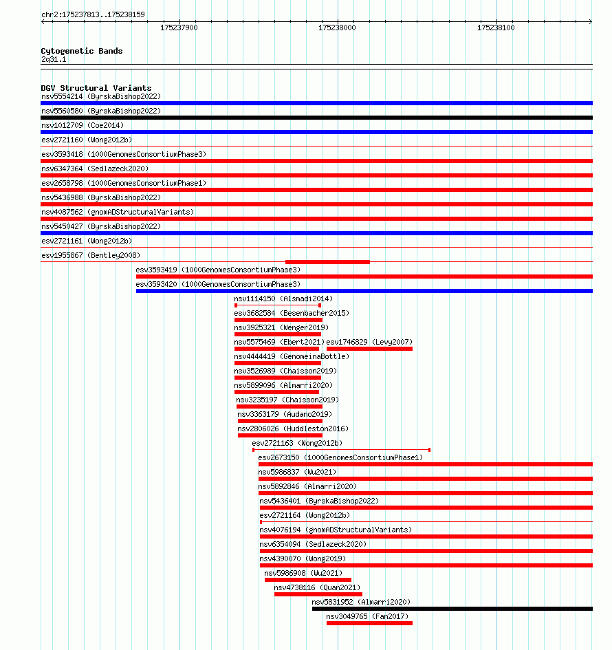Select the 2q31.1 band label

pyautogui.click(x=54, y=59)
